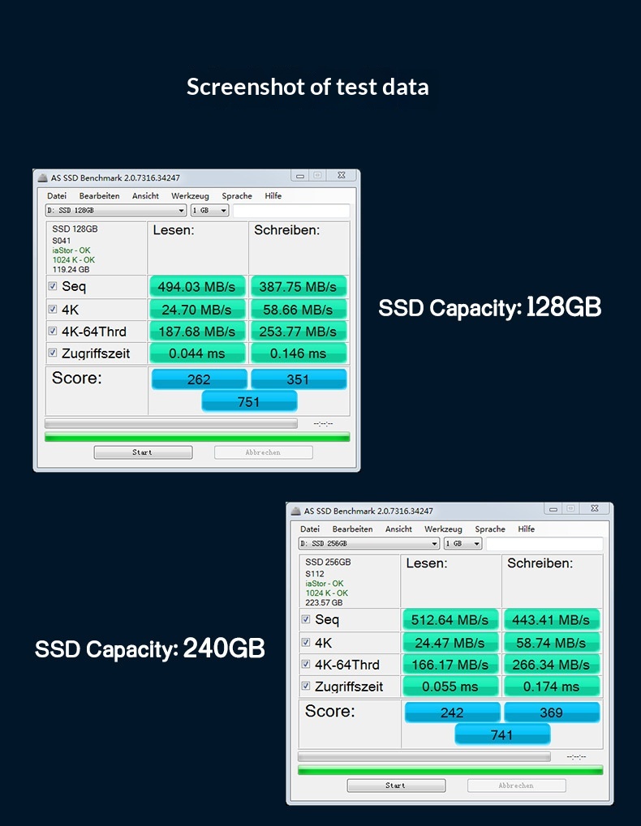Open the Werkzeug menu in the 256GB window
The height and width of the screenshot is (826, 641).
click(443, 529)
